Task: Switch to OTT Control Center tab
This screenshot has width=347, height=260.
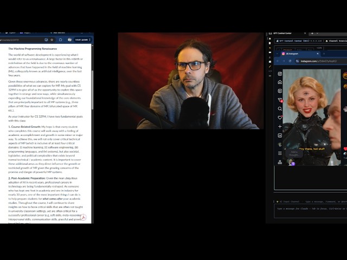Action: (287, 33)
